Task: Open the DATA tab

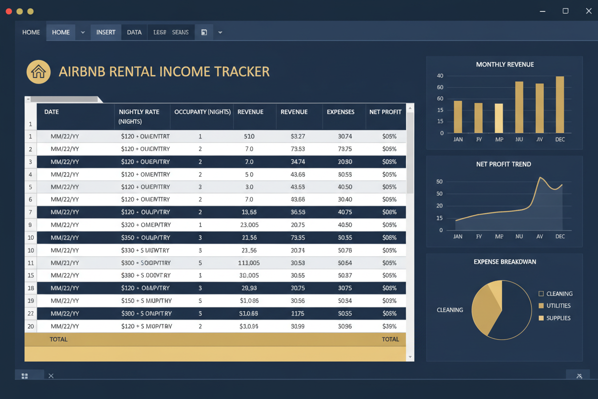Action: coord(134,32)
